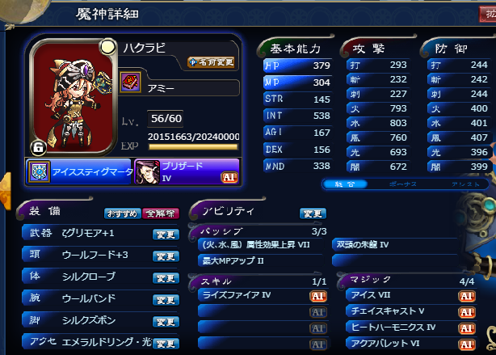Enable AI on the empty second skill slot
The height and width of the screenshot is (355, 496).
[317, 312]
